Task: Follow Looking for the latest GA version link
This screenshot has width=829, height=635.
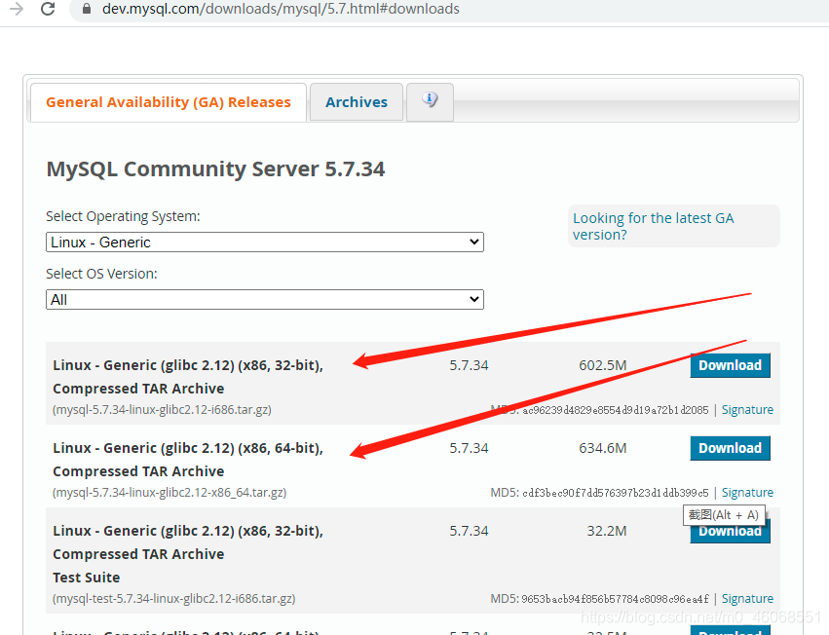Action: [653, 226]
